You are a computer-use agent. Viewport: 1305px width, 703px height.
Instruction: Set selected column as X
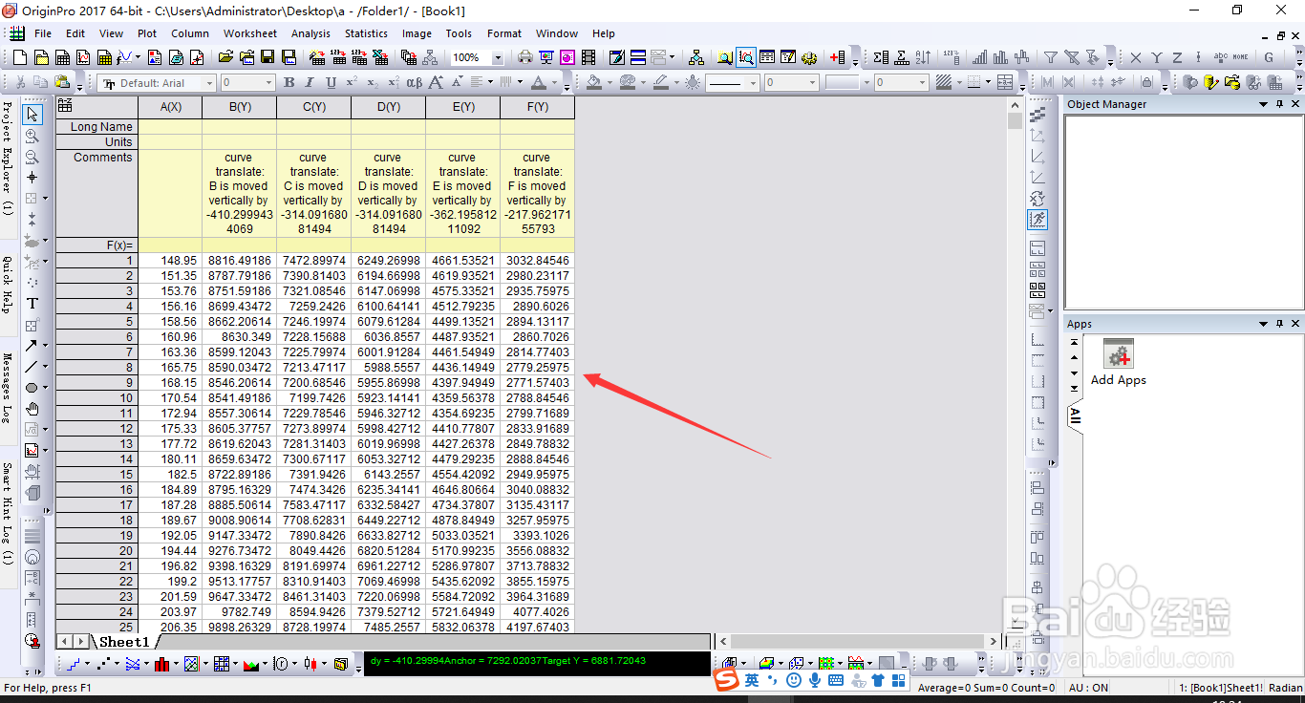pyautogui.click(x=1136, y=57)
